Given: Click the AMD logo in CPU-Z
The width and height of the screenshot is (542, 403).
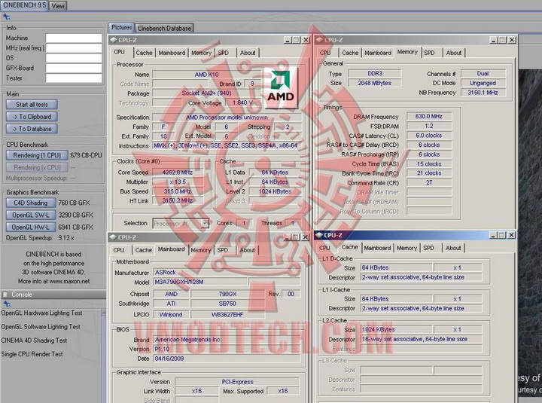Looking at the screenshot, I should 280,87.
